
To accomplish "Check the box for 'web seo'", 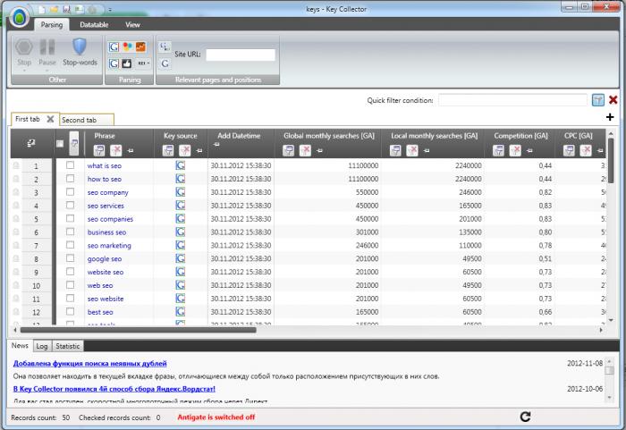I will point(71,284).
